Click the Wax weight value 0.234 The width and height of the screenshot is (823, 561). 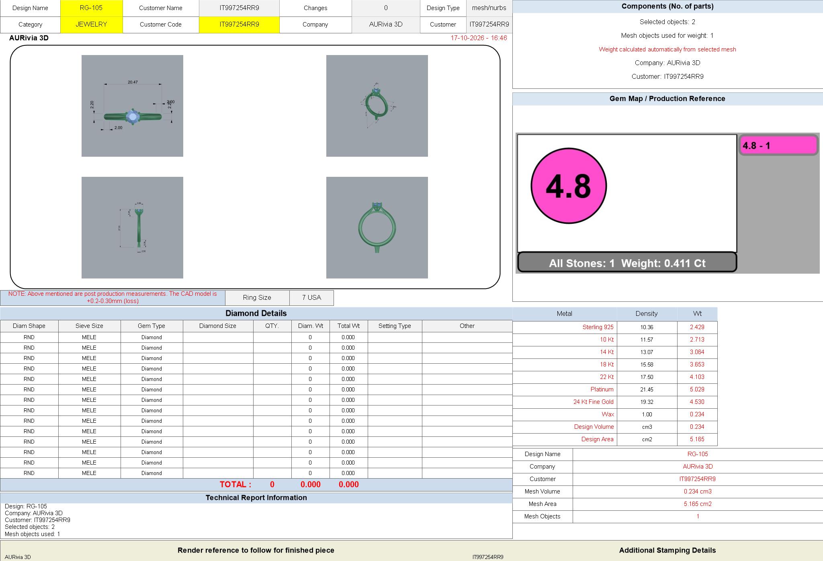pyautogui.click(x=697, y=414)
